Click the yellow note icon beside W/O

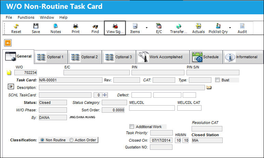(9, 73)
